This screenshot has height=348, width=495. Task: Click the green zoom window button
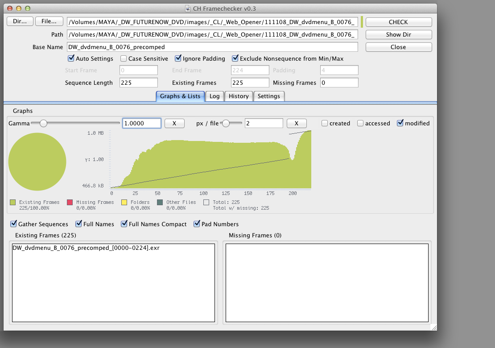(x=28, y=8)
